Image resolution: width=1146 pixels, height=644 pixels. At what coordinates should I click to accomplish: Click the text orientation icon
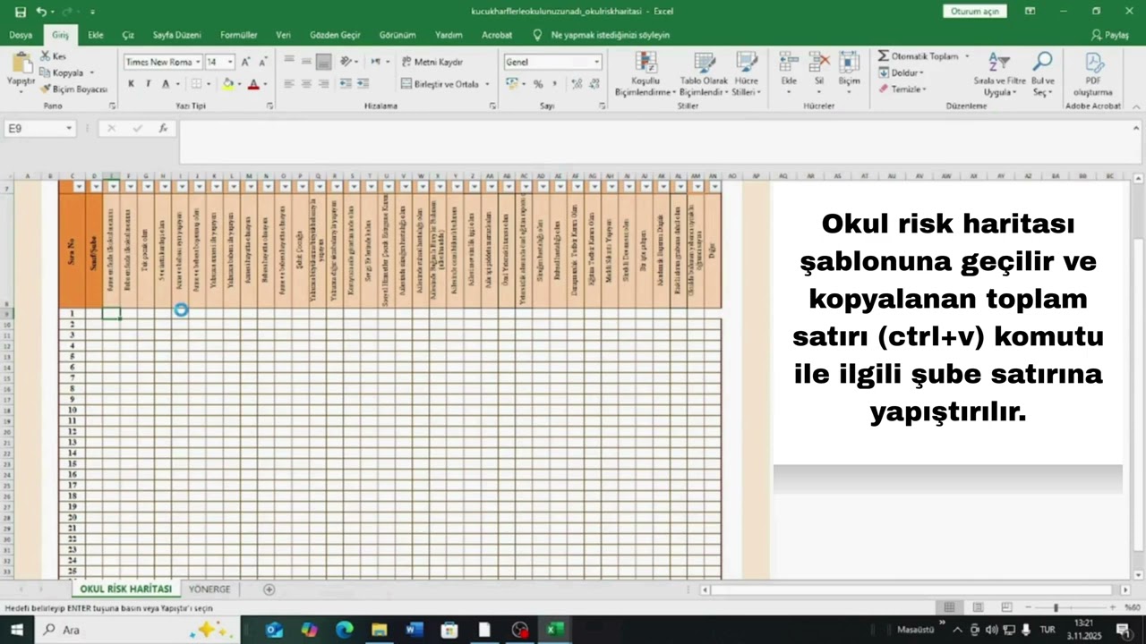coord(346,61)
